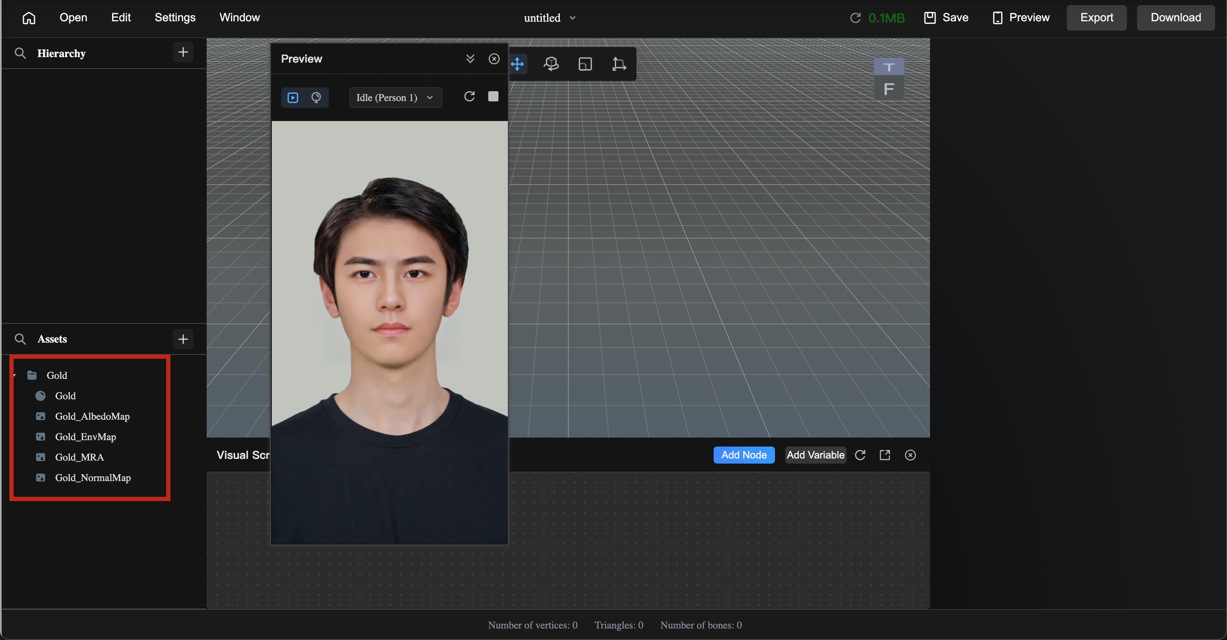
Task: Search the Hierarchy panel
Action: tap(20, 53)
